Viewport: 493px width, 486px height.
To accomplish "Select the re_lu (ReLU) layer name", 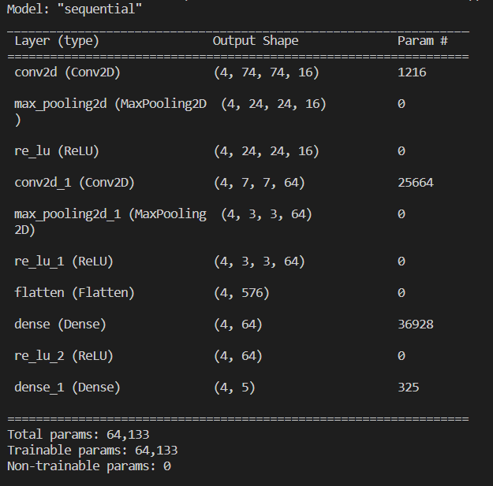I will click(x=57, y=150).
